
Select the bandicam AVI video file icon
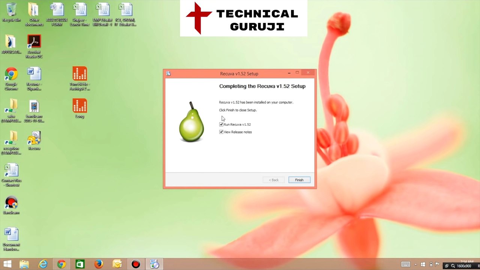(x=34, y=111)
